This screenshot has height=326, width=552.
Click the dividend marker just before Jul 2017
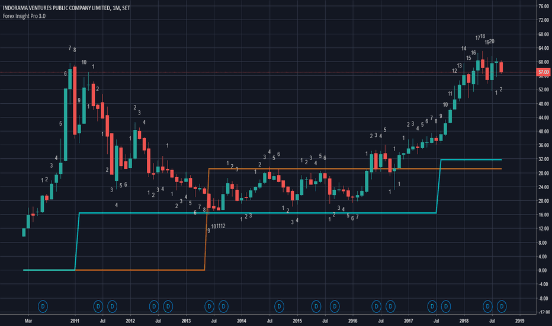point(432,306)
